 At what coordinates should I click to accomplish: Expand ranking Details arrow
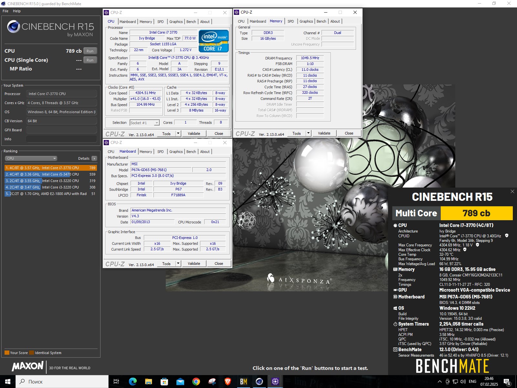point(94,158)
